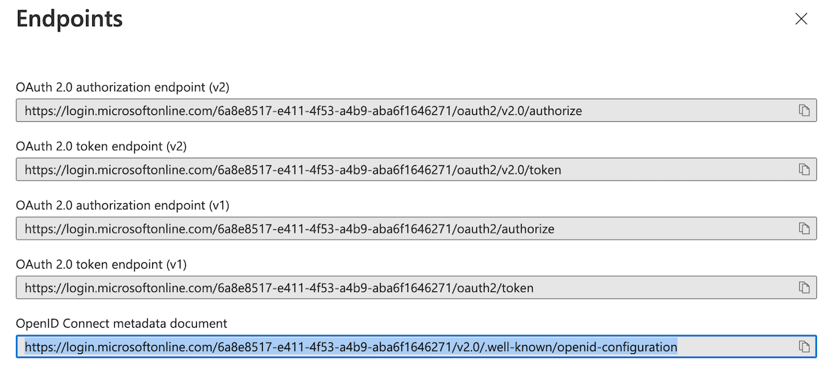This screenshot has height=376, width=826.
Task: Focus the v2 authorization endpoint URL field
Action: [x=416, y=110]
